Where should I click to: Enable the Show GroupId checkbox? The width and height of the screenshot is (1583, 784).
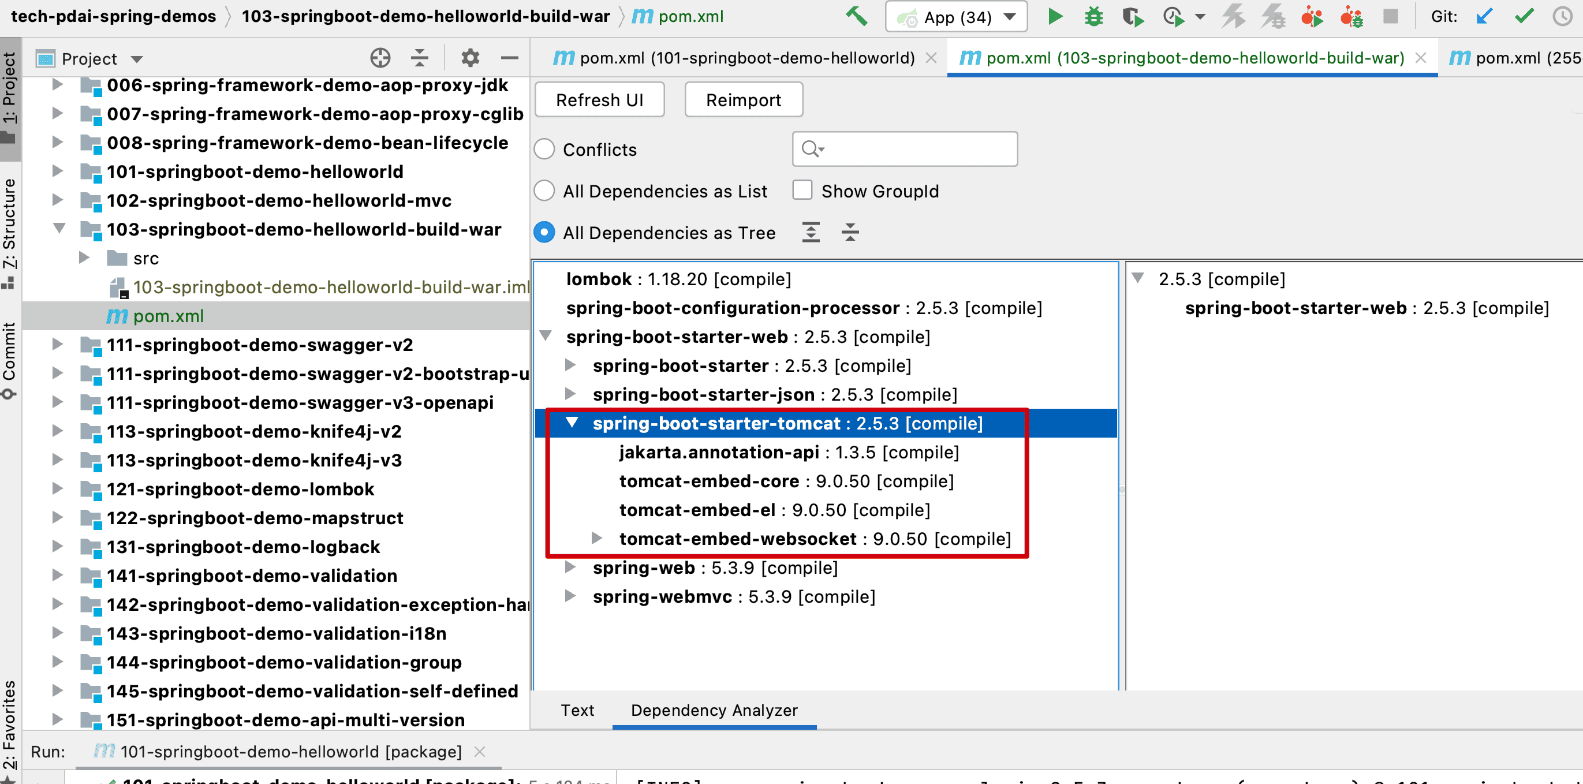(x=802, y=191)
